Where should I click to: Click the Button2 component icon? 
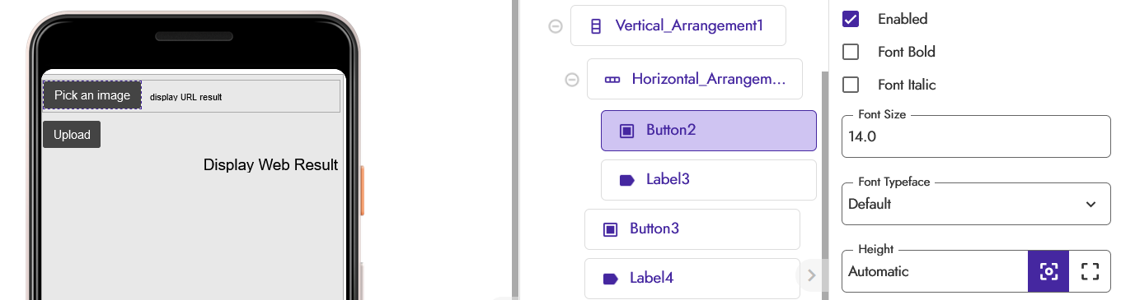pyautogui.click(x=626, y=130)
